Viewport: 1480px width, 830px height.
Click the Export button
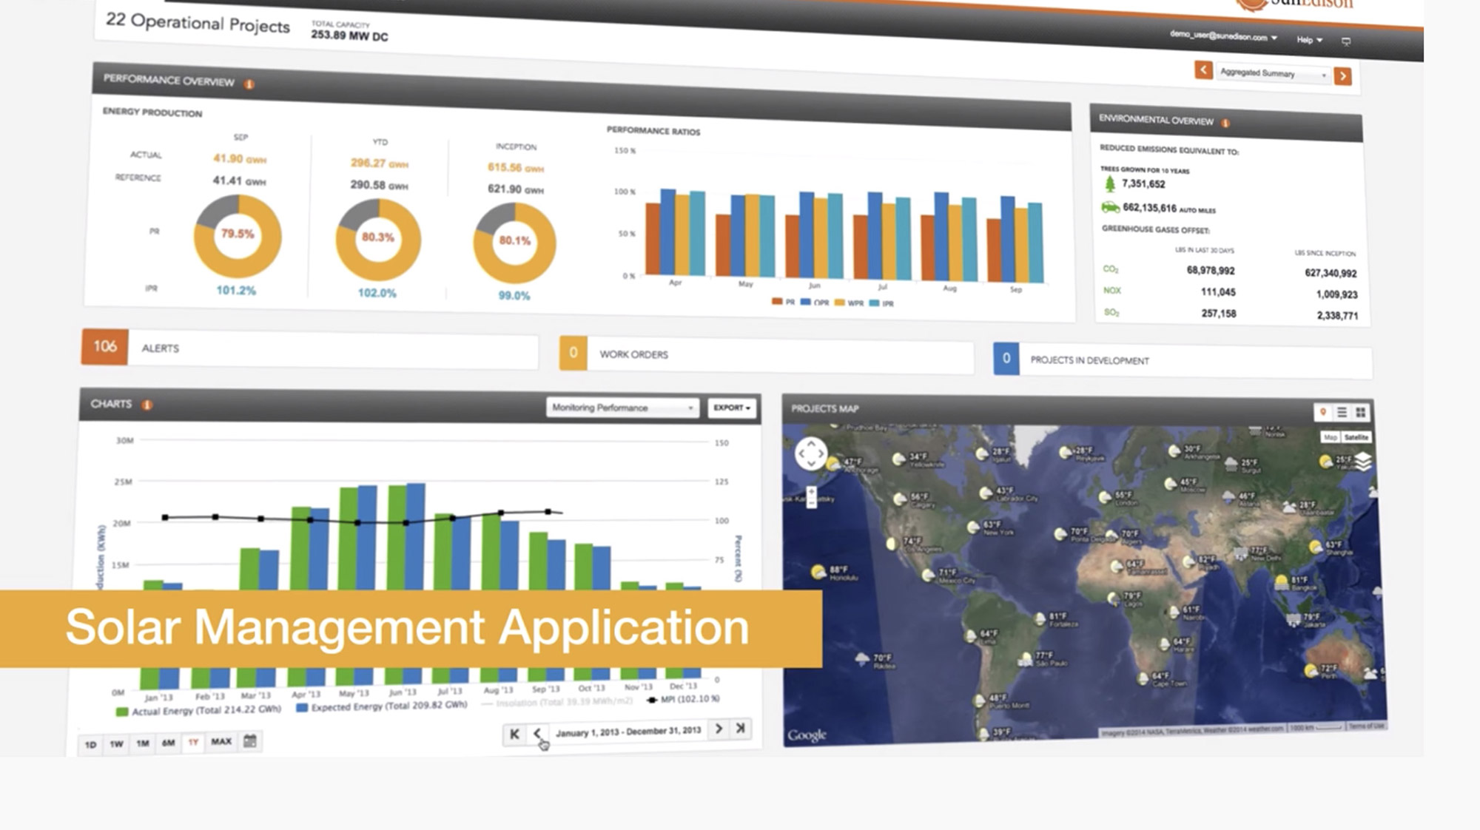click(731, 408)
